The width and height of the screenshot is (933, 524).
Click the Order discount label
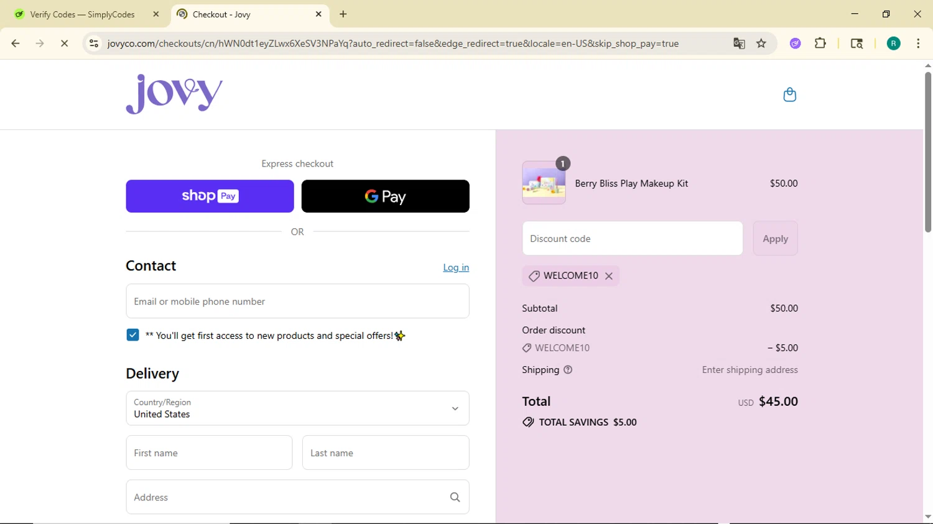[x=554, y=330]
